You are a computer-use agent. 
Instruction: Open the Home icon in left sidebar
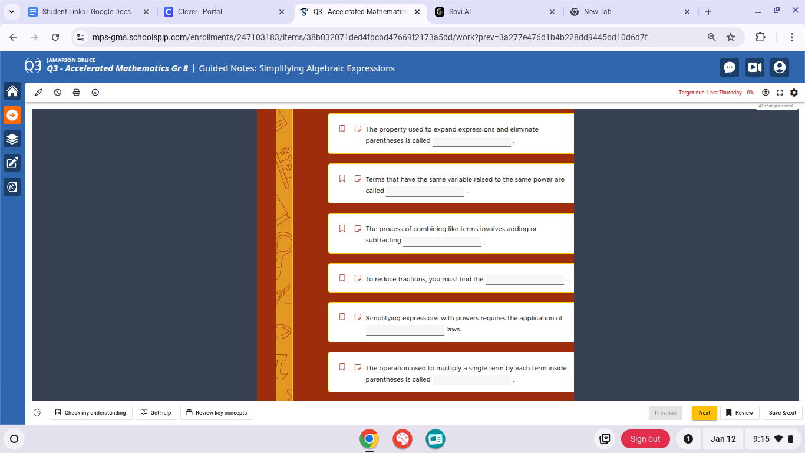pos(12,91)
